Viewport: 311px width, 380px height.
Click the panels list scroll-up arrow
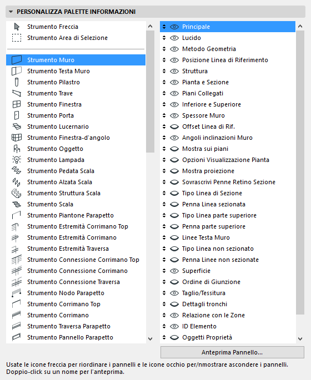click(x=300, y=26)
